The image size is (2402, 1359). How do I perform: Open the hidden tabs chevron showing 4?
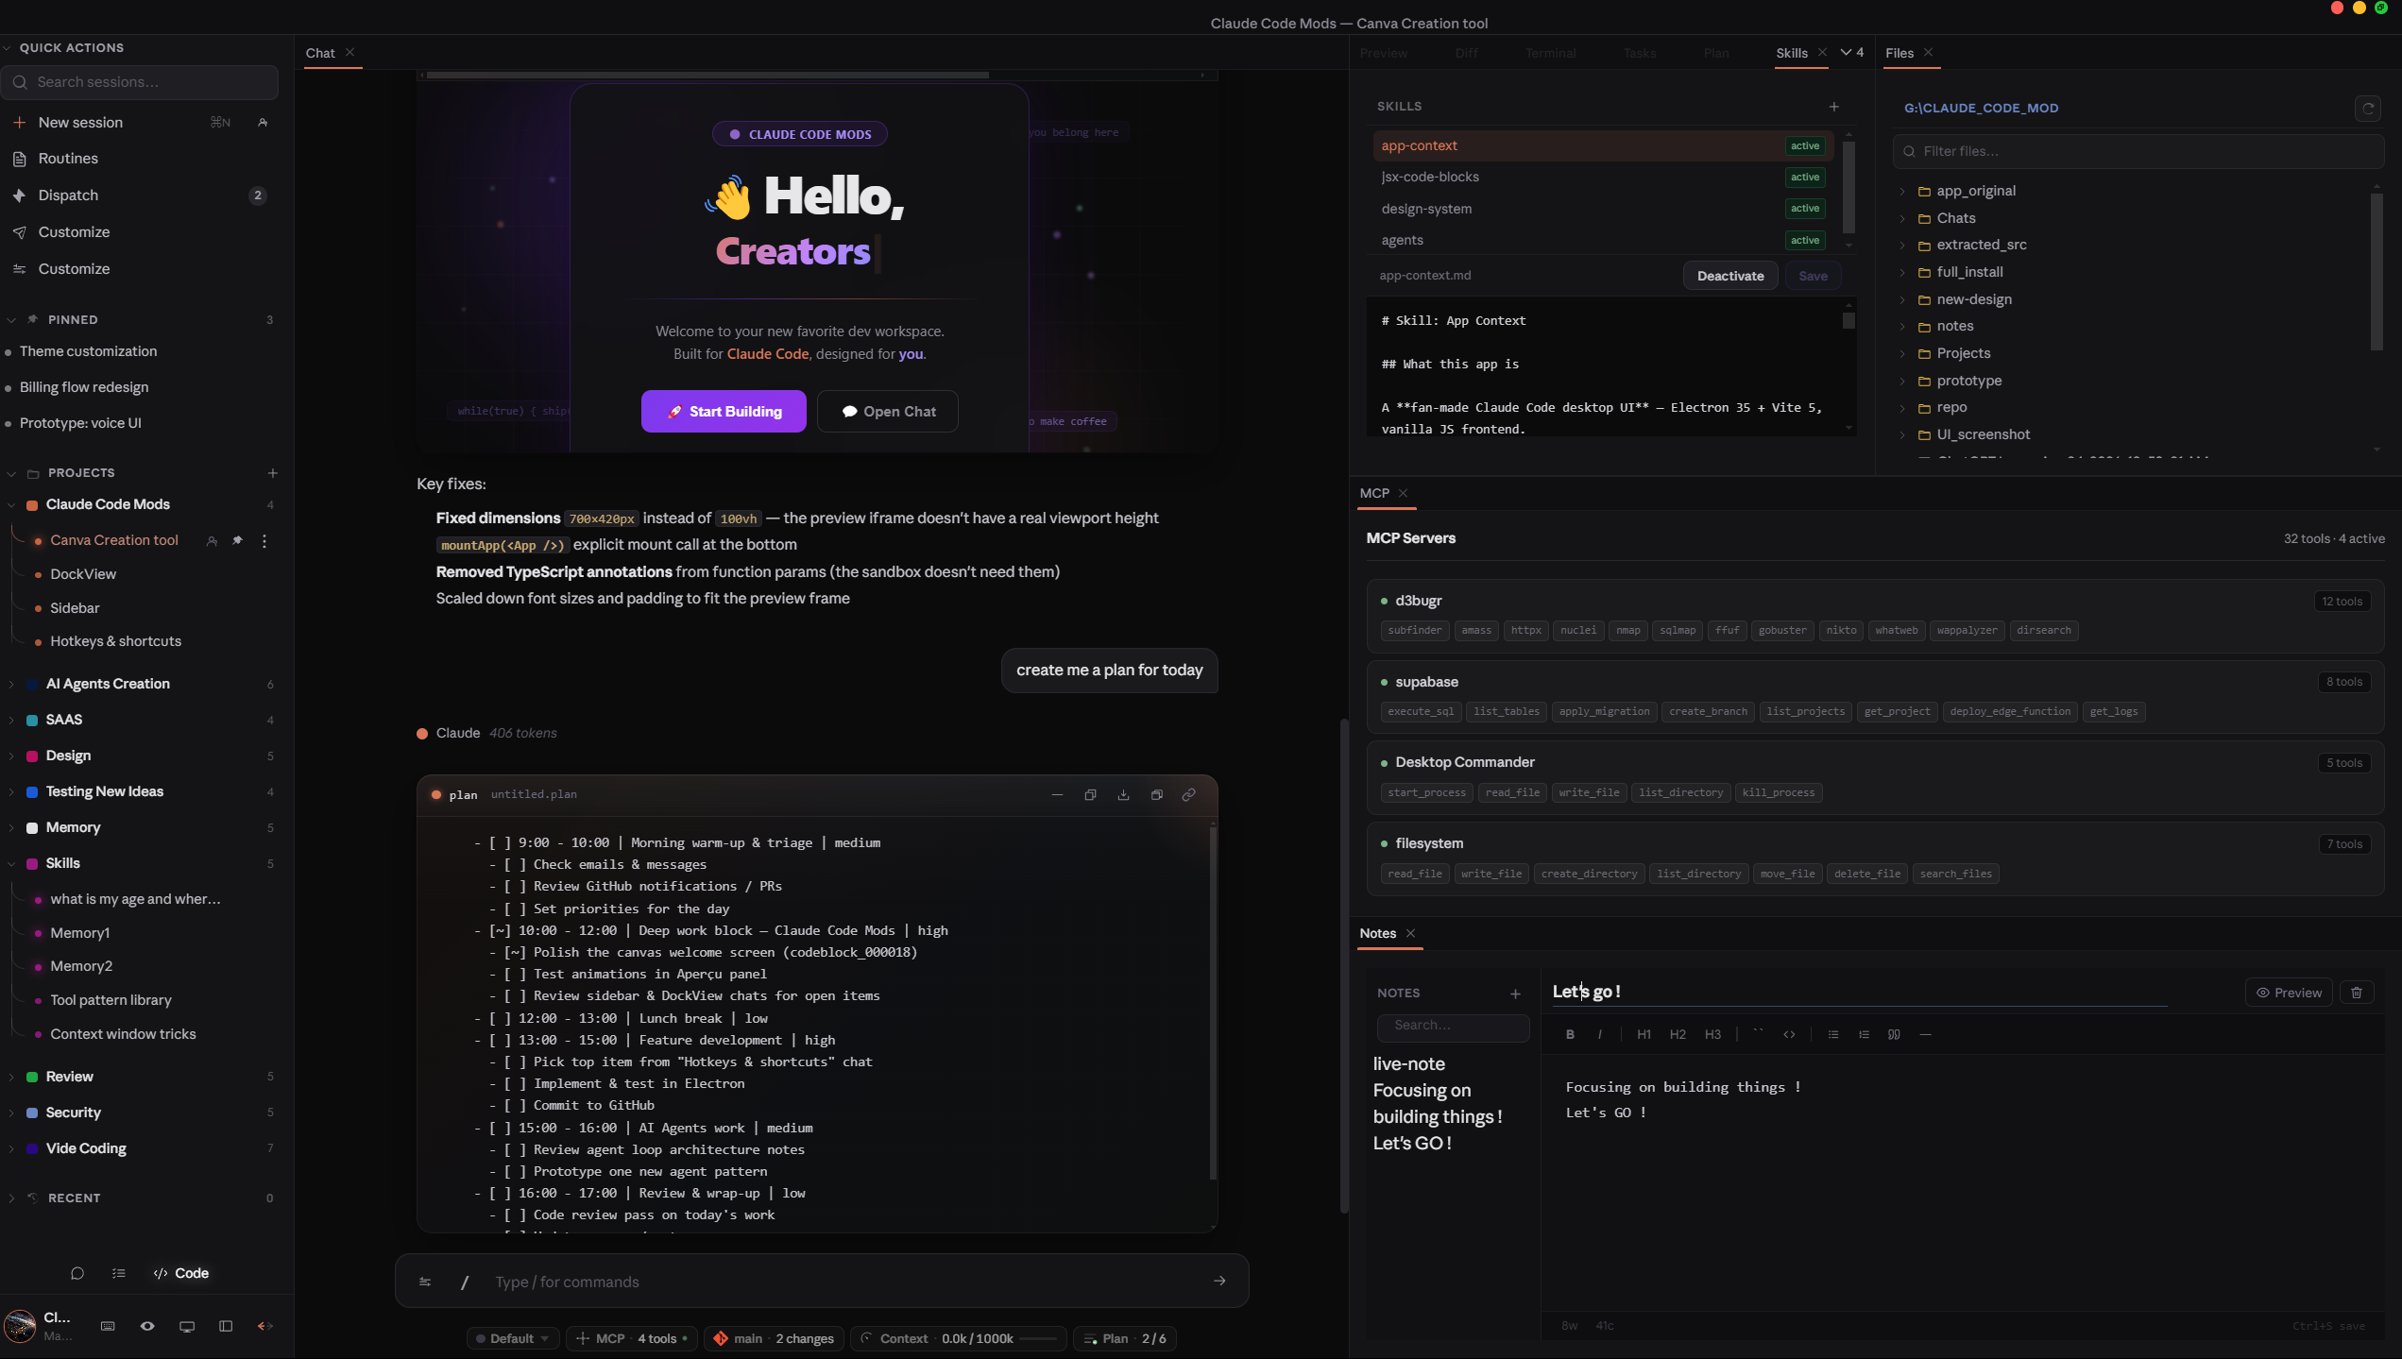[x=1851, y=53]
